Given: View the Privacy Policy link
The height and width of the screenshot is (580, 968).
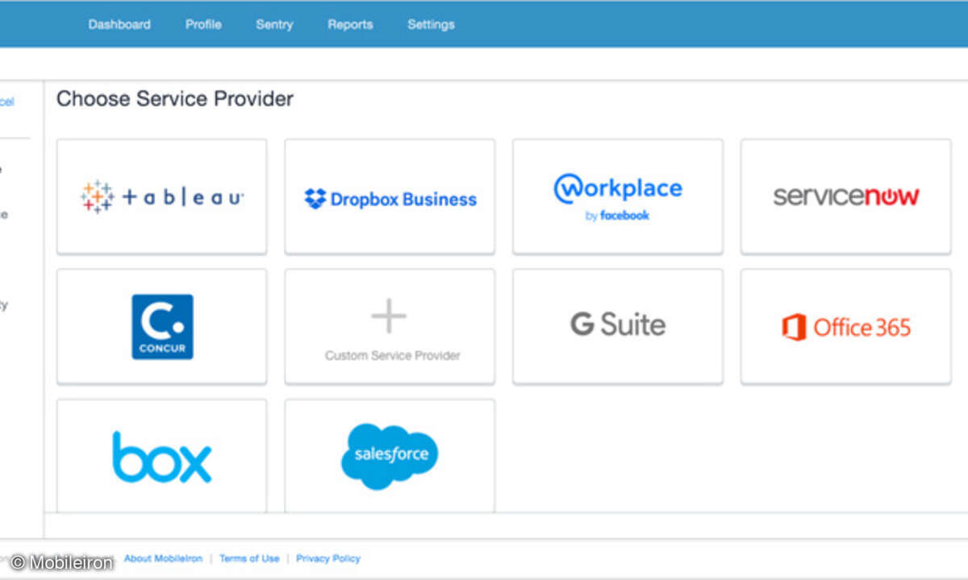Looking at the screenshot, I should point(328,558).
